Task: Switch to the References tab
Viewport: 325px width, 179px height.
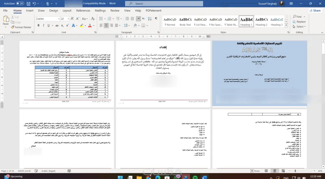Action: 83,11
